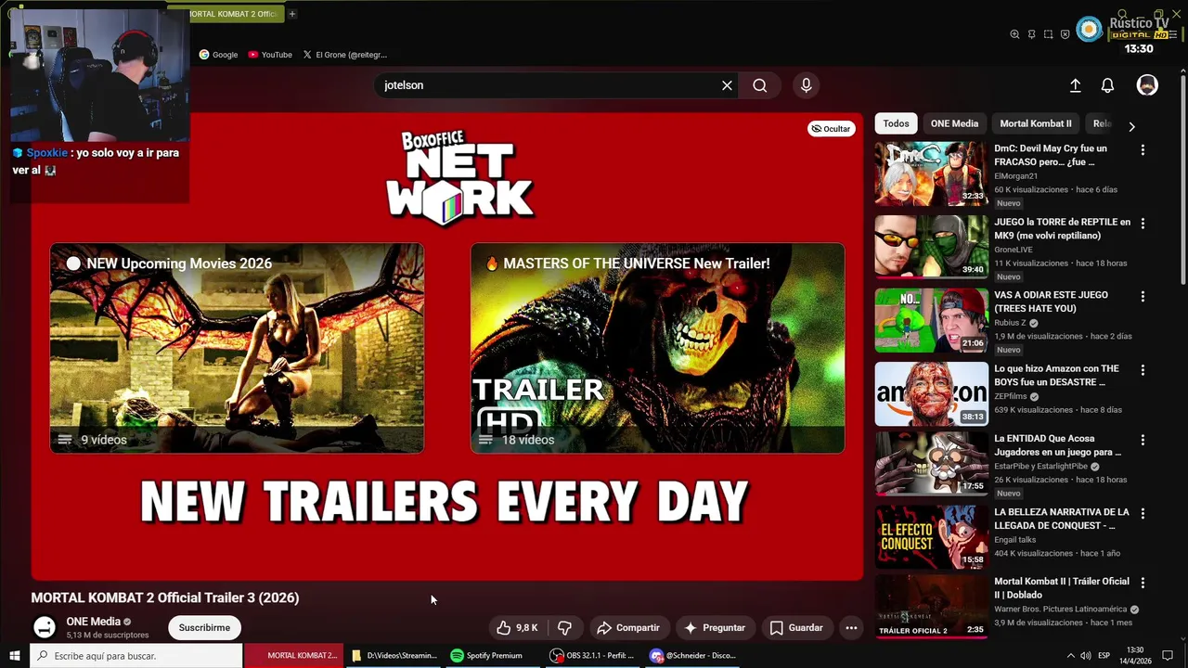Screen dimensions: 1188x668
Task: Click the dashed-square screenshot icon in toolbar
Action: pos(1048,34)
